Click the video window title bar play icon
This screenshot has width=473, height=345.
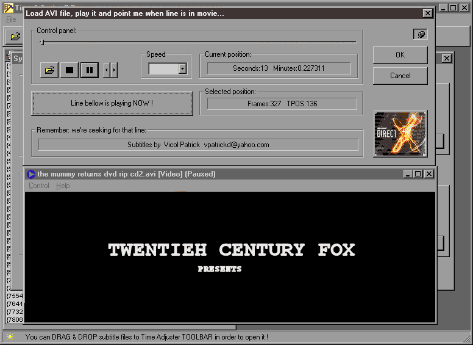30,174
